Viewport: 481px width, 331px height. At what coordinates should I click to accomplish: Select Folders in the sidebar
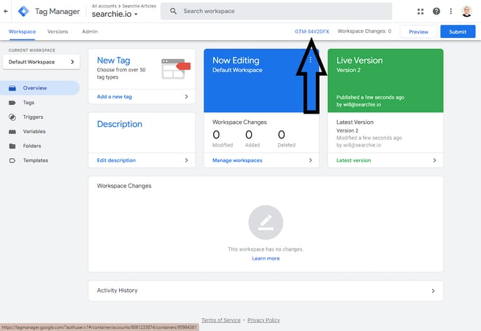[x=32, y=146]
